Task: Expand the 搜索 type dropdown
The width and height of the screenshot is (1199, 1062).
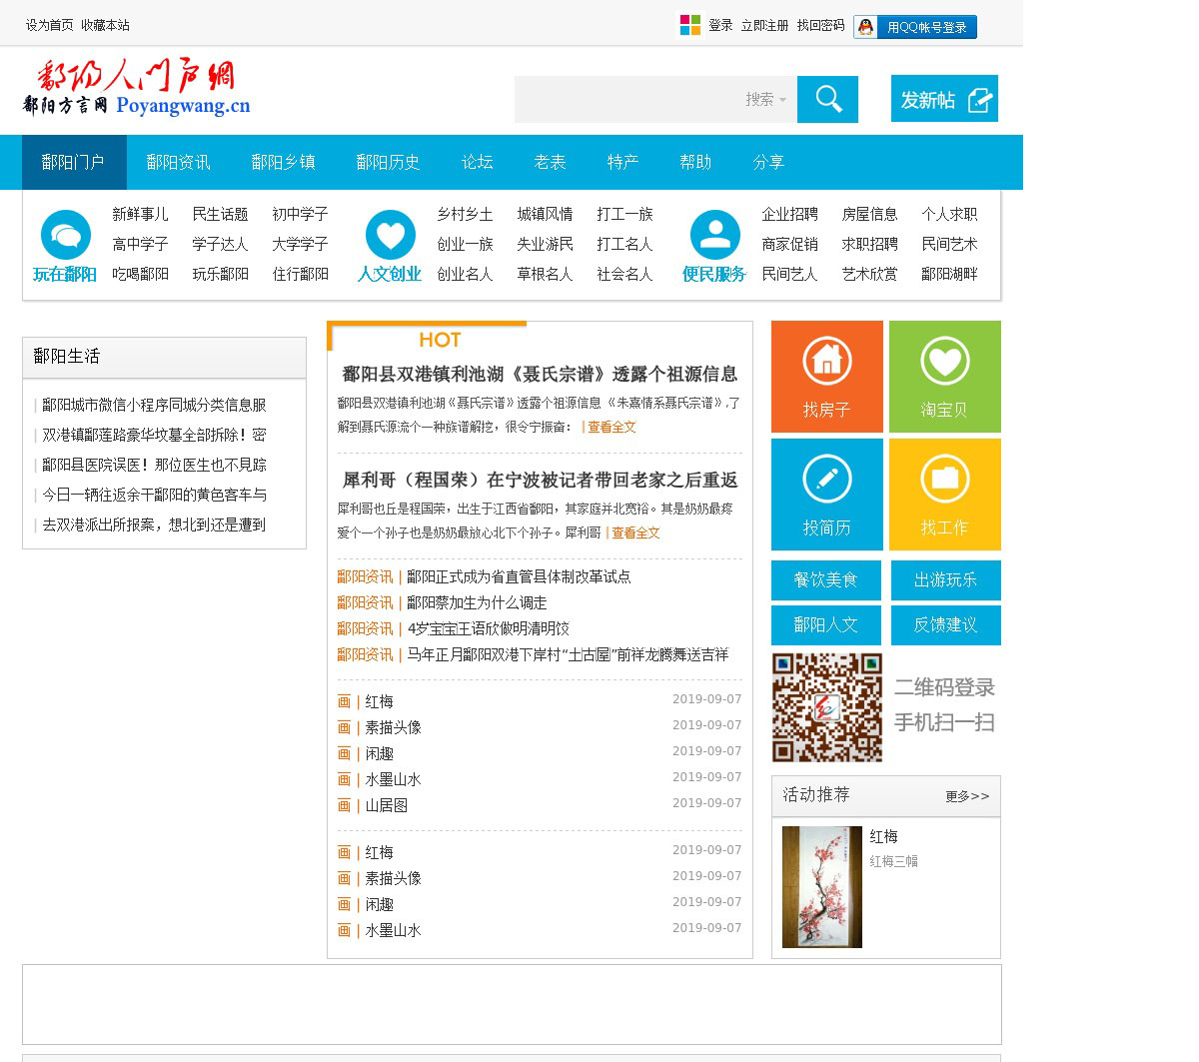Action: pos(765,99)
